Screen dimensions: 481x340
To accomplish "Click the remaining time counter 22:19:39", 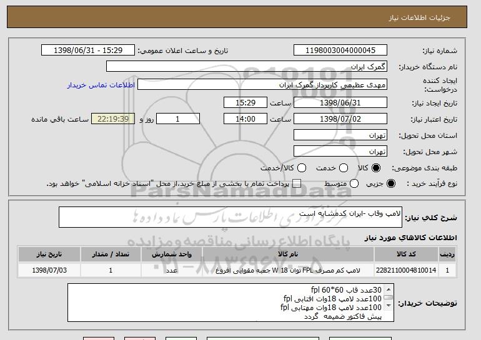I will 113,119.
